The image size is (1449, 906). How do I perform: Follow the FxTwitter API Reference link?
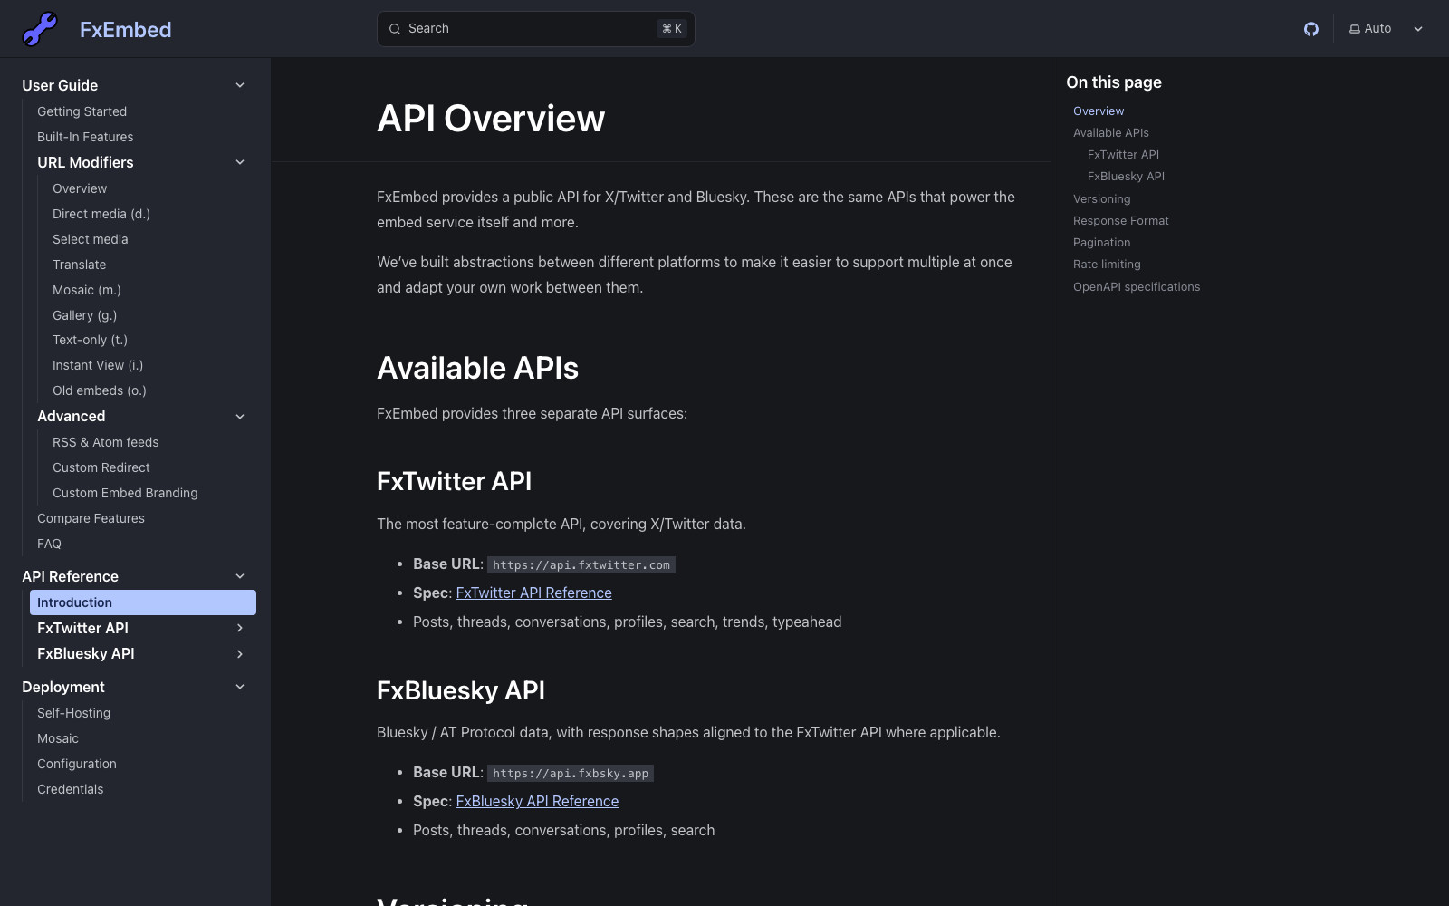[x=534, y=593]
